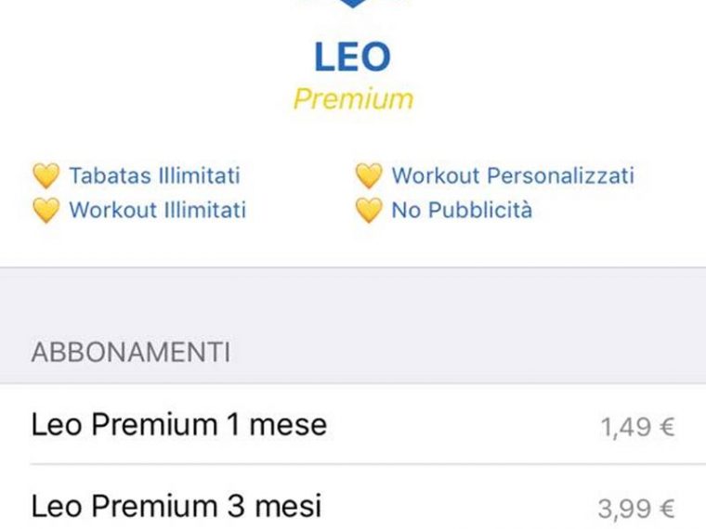This screenshot has width=706, height=529.
Task: Click the yellow italic Premium subtitle
Action: 353,98
